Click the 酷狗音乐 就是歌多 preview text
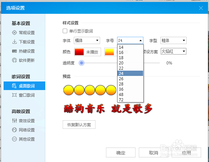The image size is (209, 162). [108, 109]
